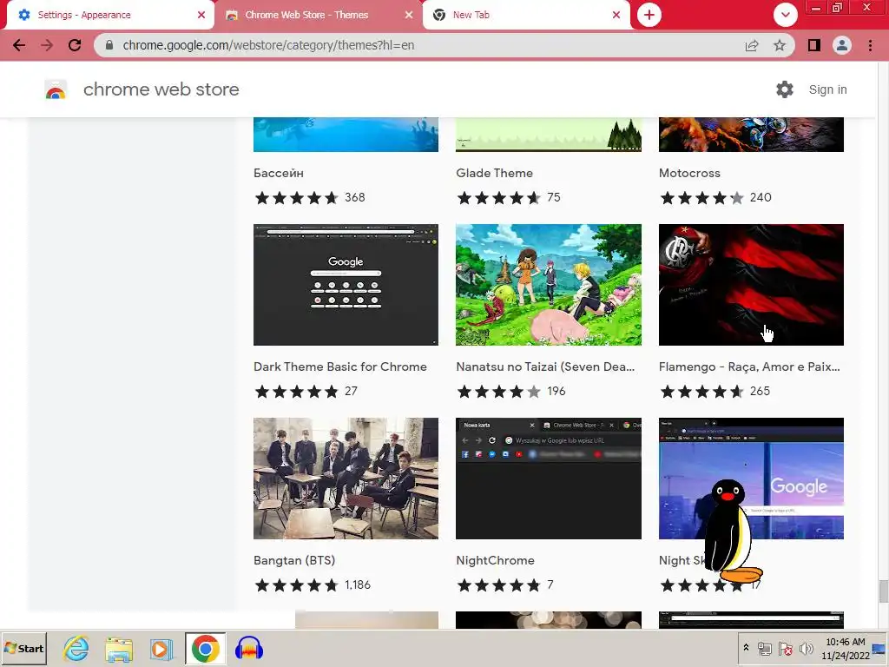Open the Motocross theme title
Screen dimensions: 889x667
[689, 173]
